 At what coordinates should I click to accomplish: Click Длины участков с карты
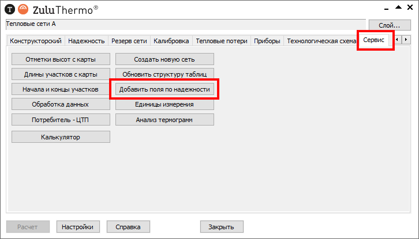61,74
